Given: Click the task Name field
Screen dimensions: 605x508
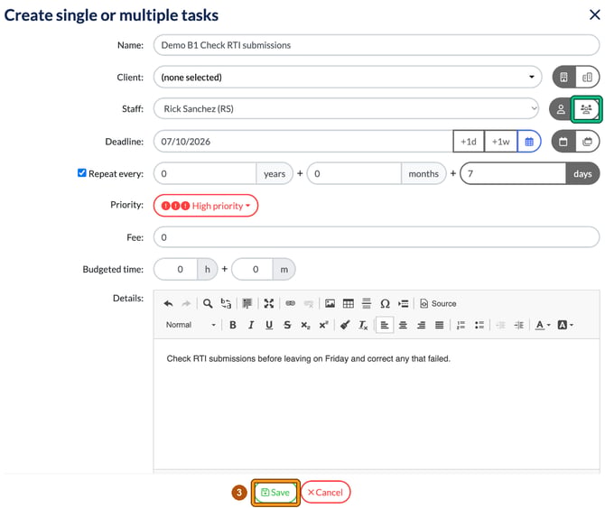Looking at the screenshot, I should (377, 45).
